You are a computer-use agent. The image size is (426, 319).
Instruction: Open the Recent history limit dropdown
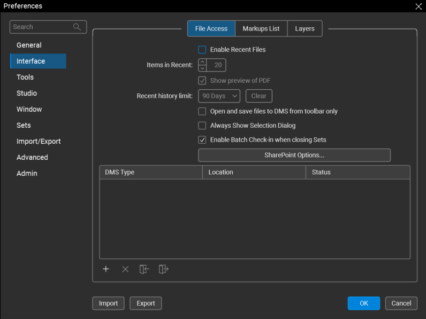point(219,96)
